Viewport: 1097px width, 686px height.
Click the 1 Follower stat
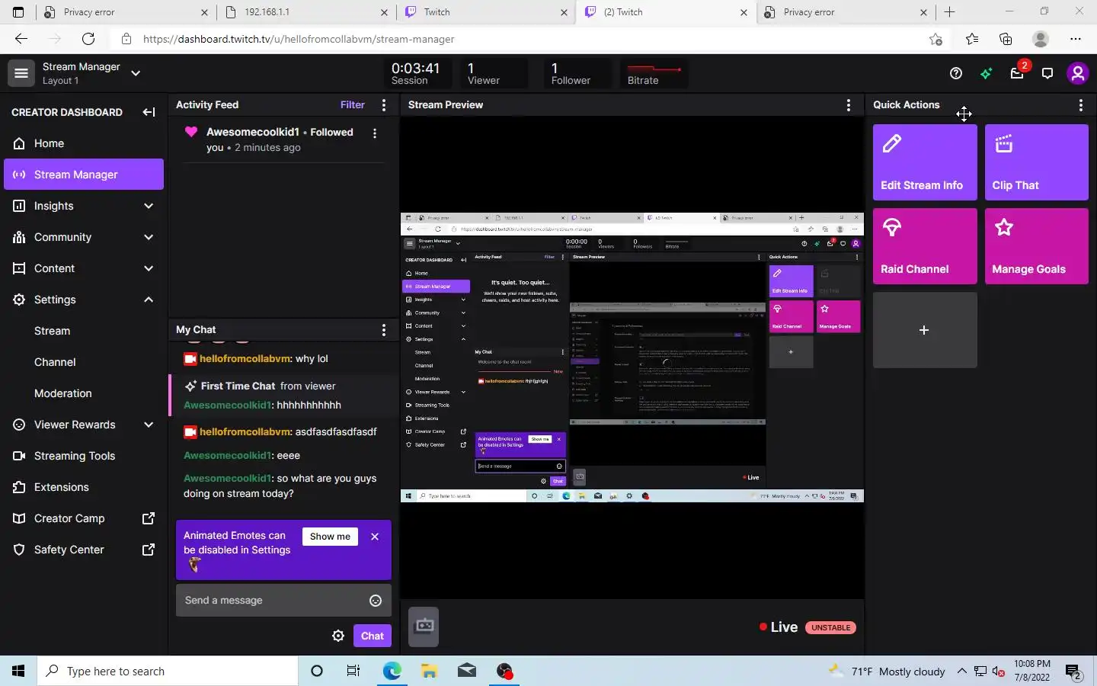tap(577, 73)
